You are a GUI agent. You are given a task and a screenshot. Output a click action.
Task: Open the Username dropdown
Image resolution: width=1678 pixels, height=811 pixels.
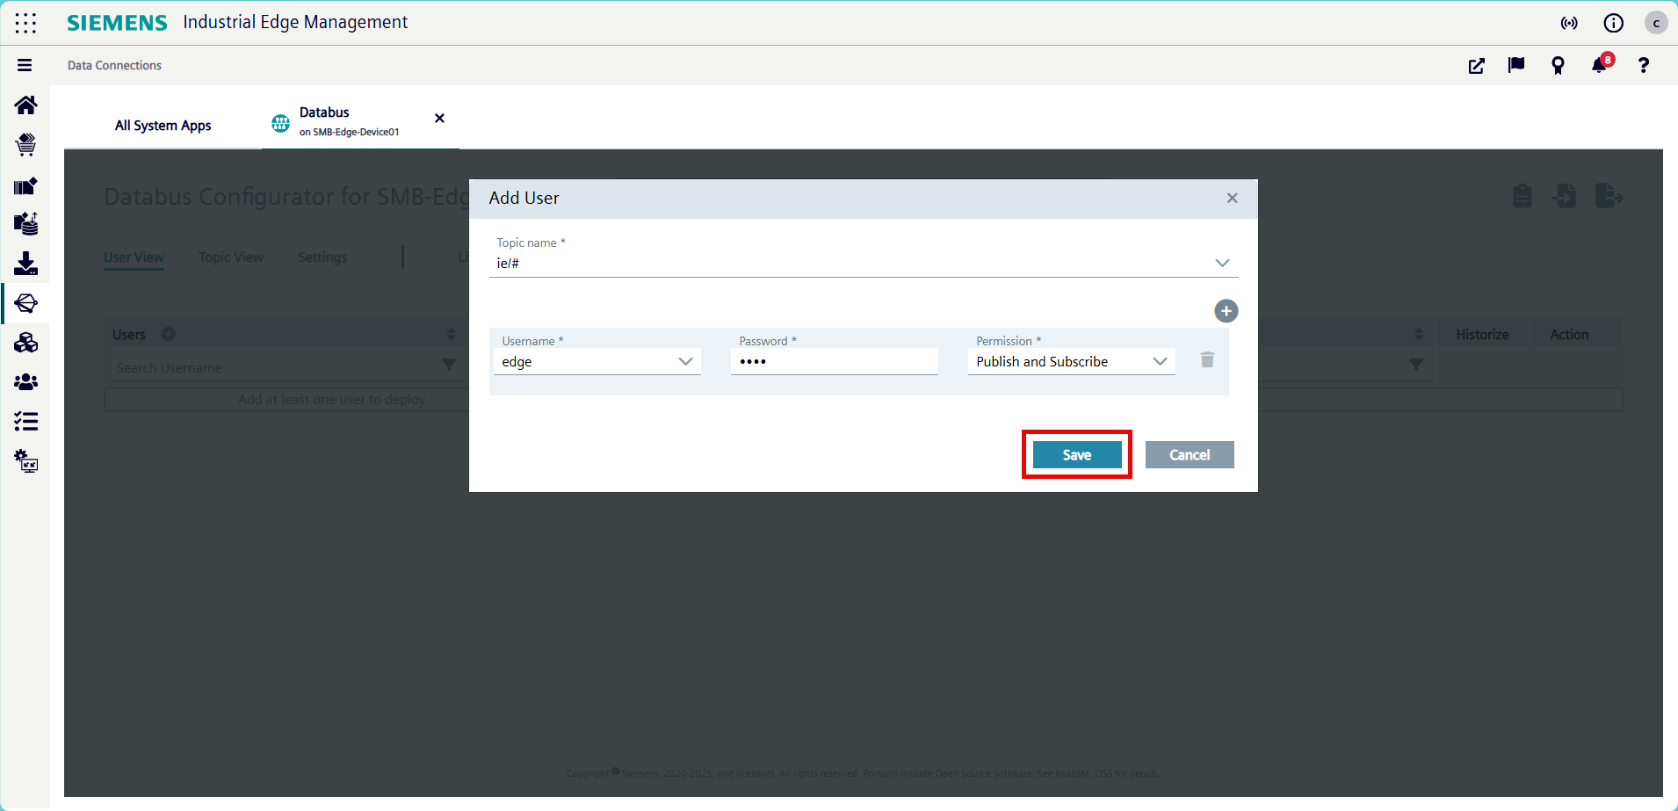tap(685, 361)
